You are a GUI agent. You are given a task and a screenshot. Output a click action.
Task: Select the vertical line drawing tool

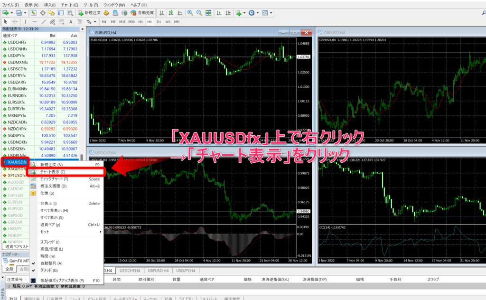pyautogui.click(x=26, y=22)
